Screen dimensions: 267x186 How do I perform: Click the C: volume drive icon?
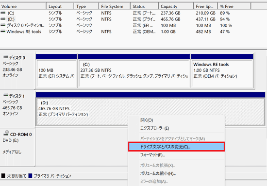[3, 13]
